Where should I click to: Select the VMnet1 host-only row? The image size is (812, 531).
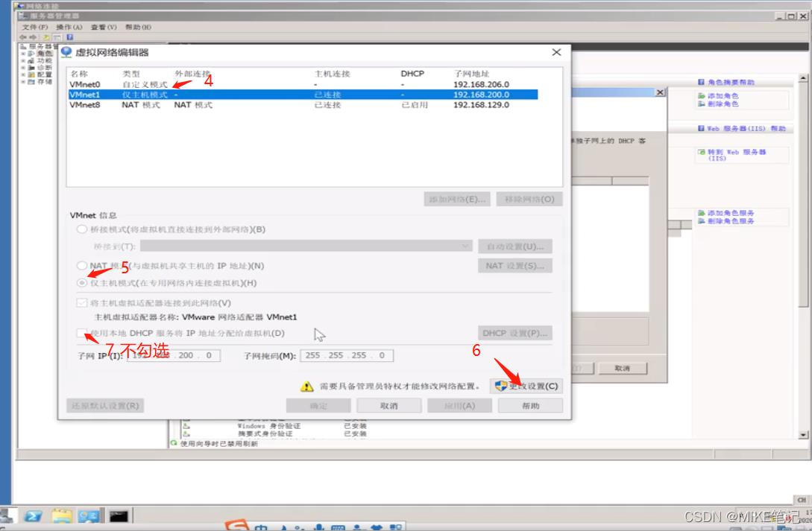(303, 95)
